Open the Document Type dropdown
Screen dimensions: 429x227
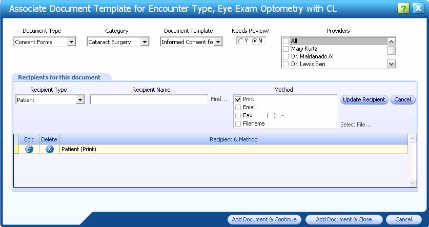click(71, 42)
